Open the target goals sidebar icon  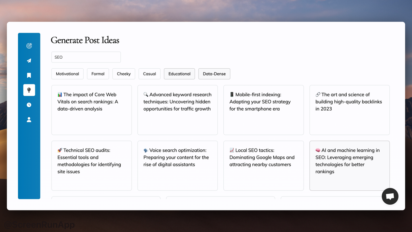point(29,46)
